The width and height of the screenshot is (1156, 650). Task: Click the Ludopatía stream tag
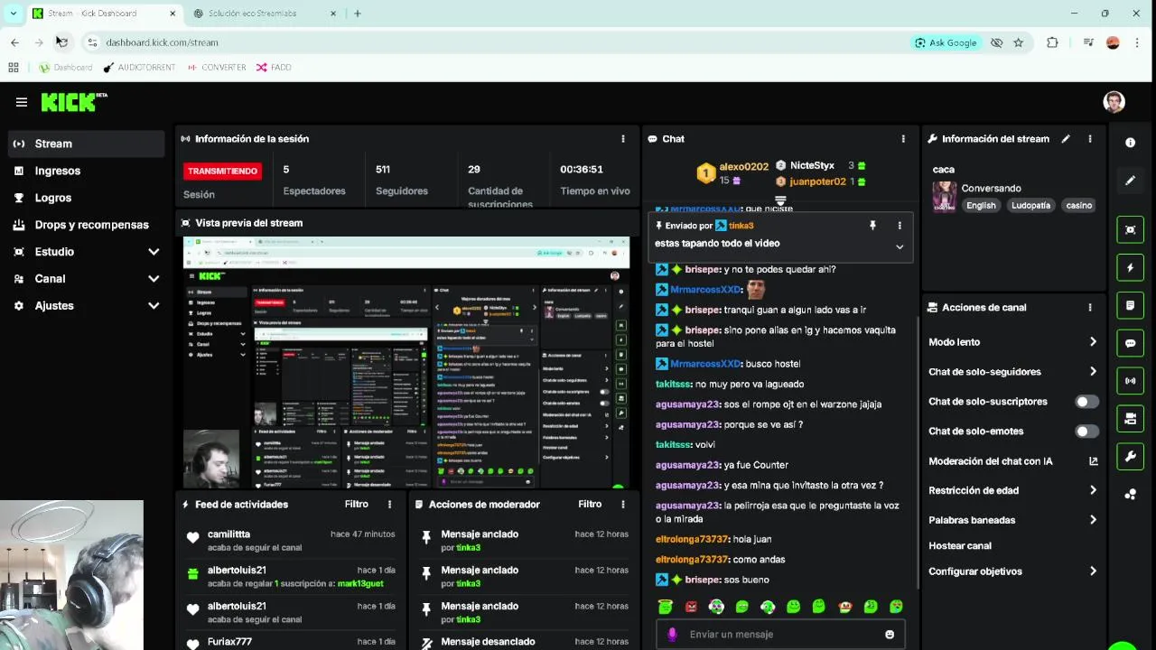click(1030, 206)
